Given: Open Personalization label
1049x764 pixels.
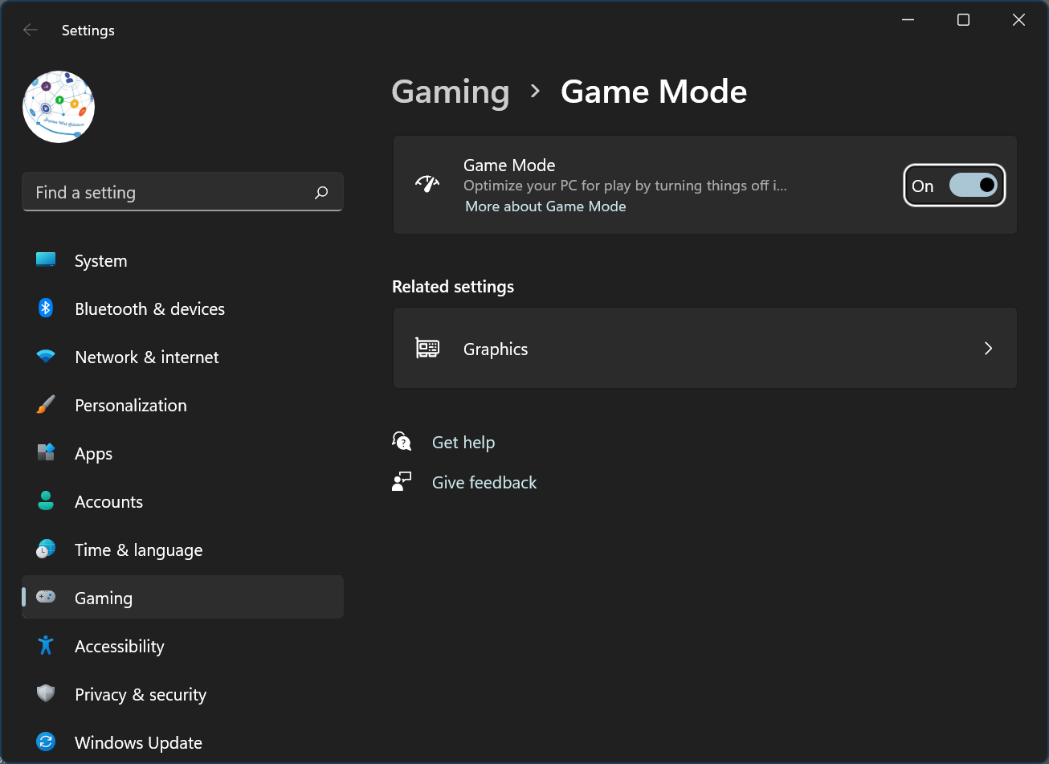Looking at the screenshot, I should (130, 406).
